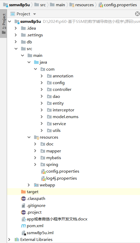Click the src breadcrumb item
Image resolution: width=140 pixels, height=243 pixels.
tap(40, 5)
